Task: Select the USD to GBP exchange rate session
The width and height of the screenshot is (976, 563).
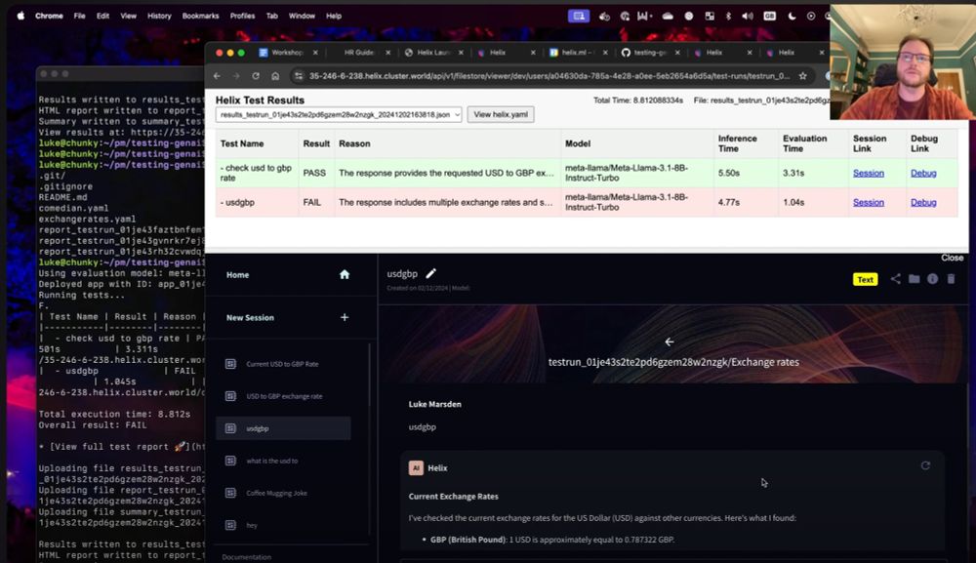Action: 283,396
